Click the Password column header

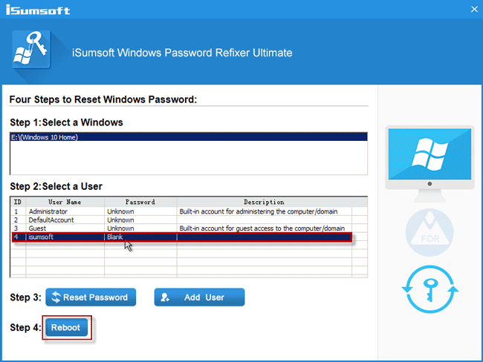pyautogui.click(x=140, y=202)
